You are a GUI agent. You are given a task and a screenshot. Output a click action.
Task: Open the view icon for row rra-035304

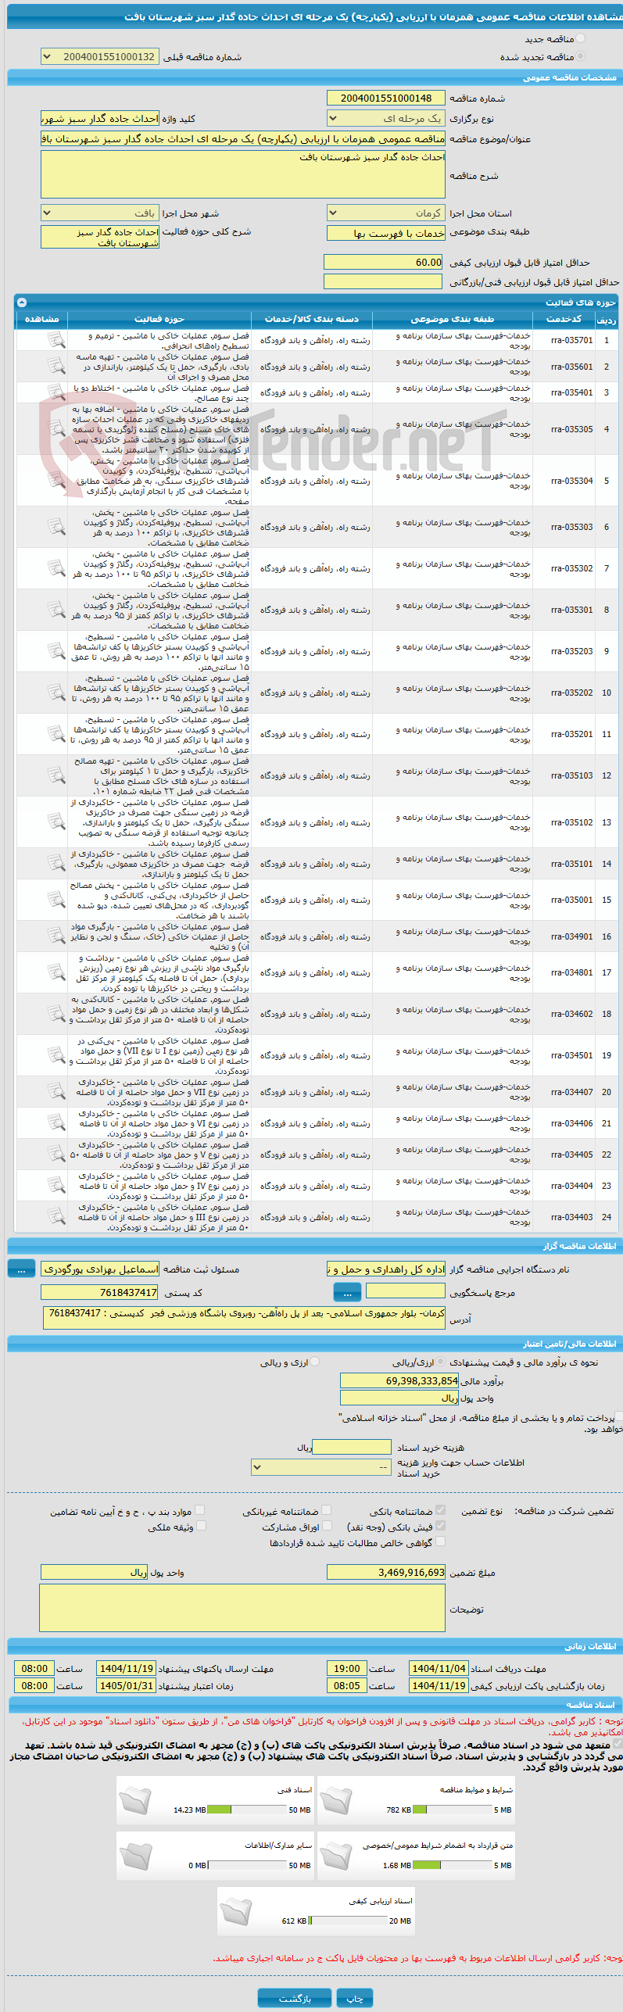coord(56,481)
